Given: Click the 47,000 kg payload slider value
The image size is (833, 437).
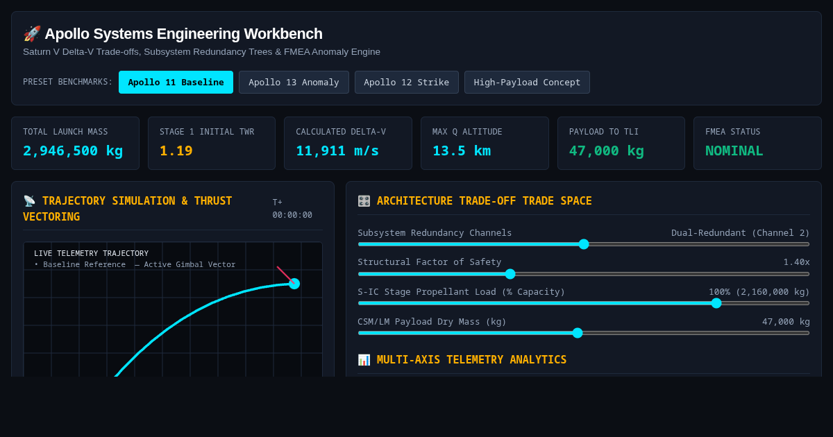Looking at the screenshot, I should coord(786,322).
